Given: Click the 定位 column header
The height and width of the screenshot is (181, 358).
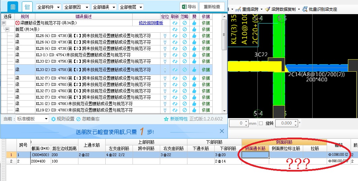Looking at the screenshot, I should [x=165, y=16].
